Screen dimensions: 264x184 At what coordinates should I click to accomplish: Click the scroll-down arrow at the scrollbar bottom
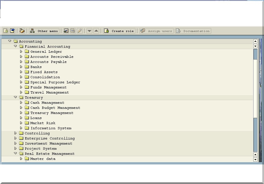pos(255,159)
